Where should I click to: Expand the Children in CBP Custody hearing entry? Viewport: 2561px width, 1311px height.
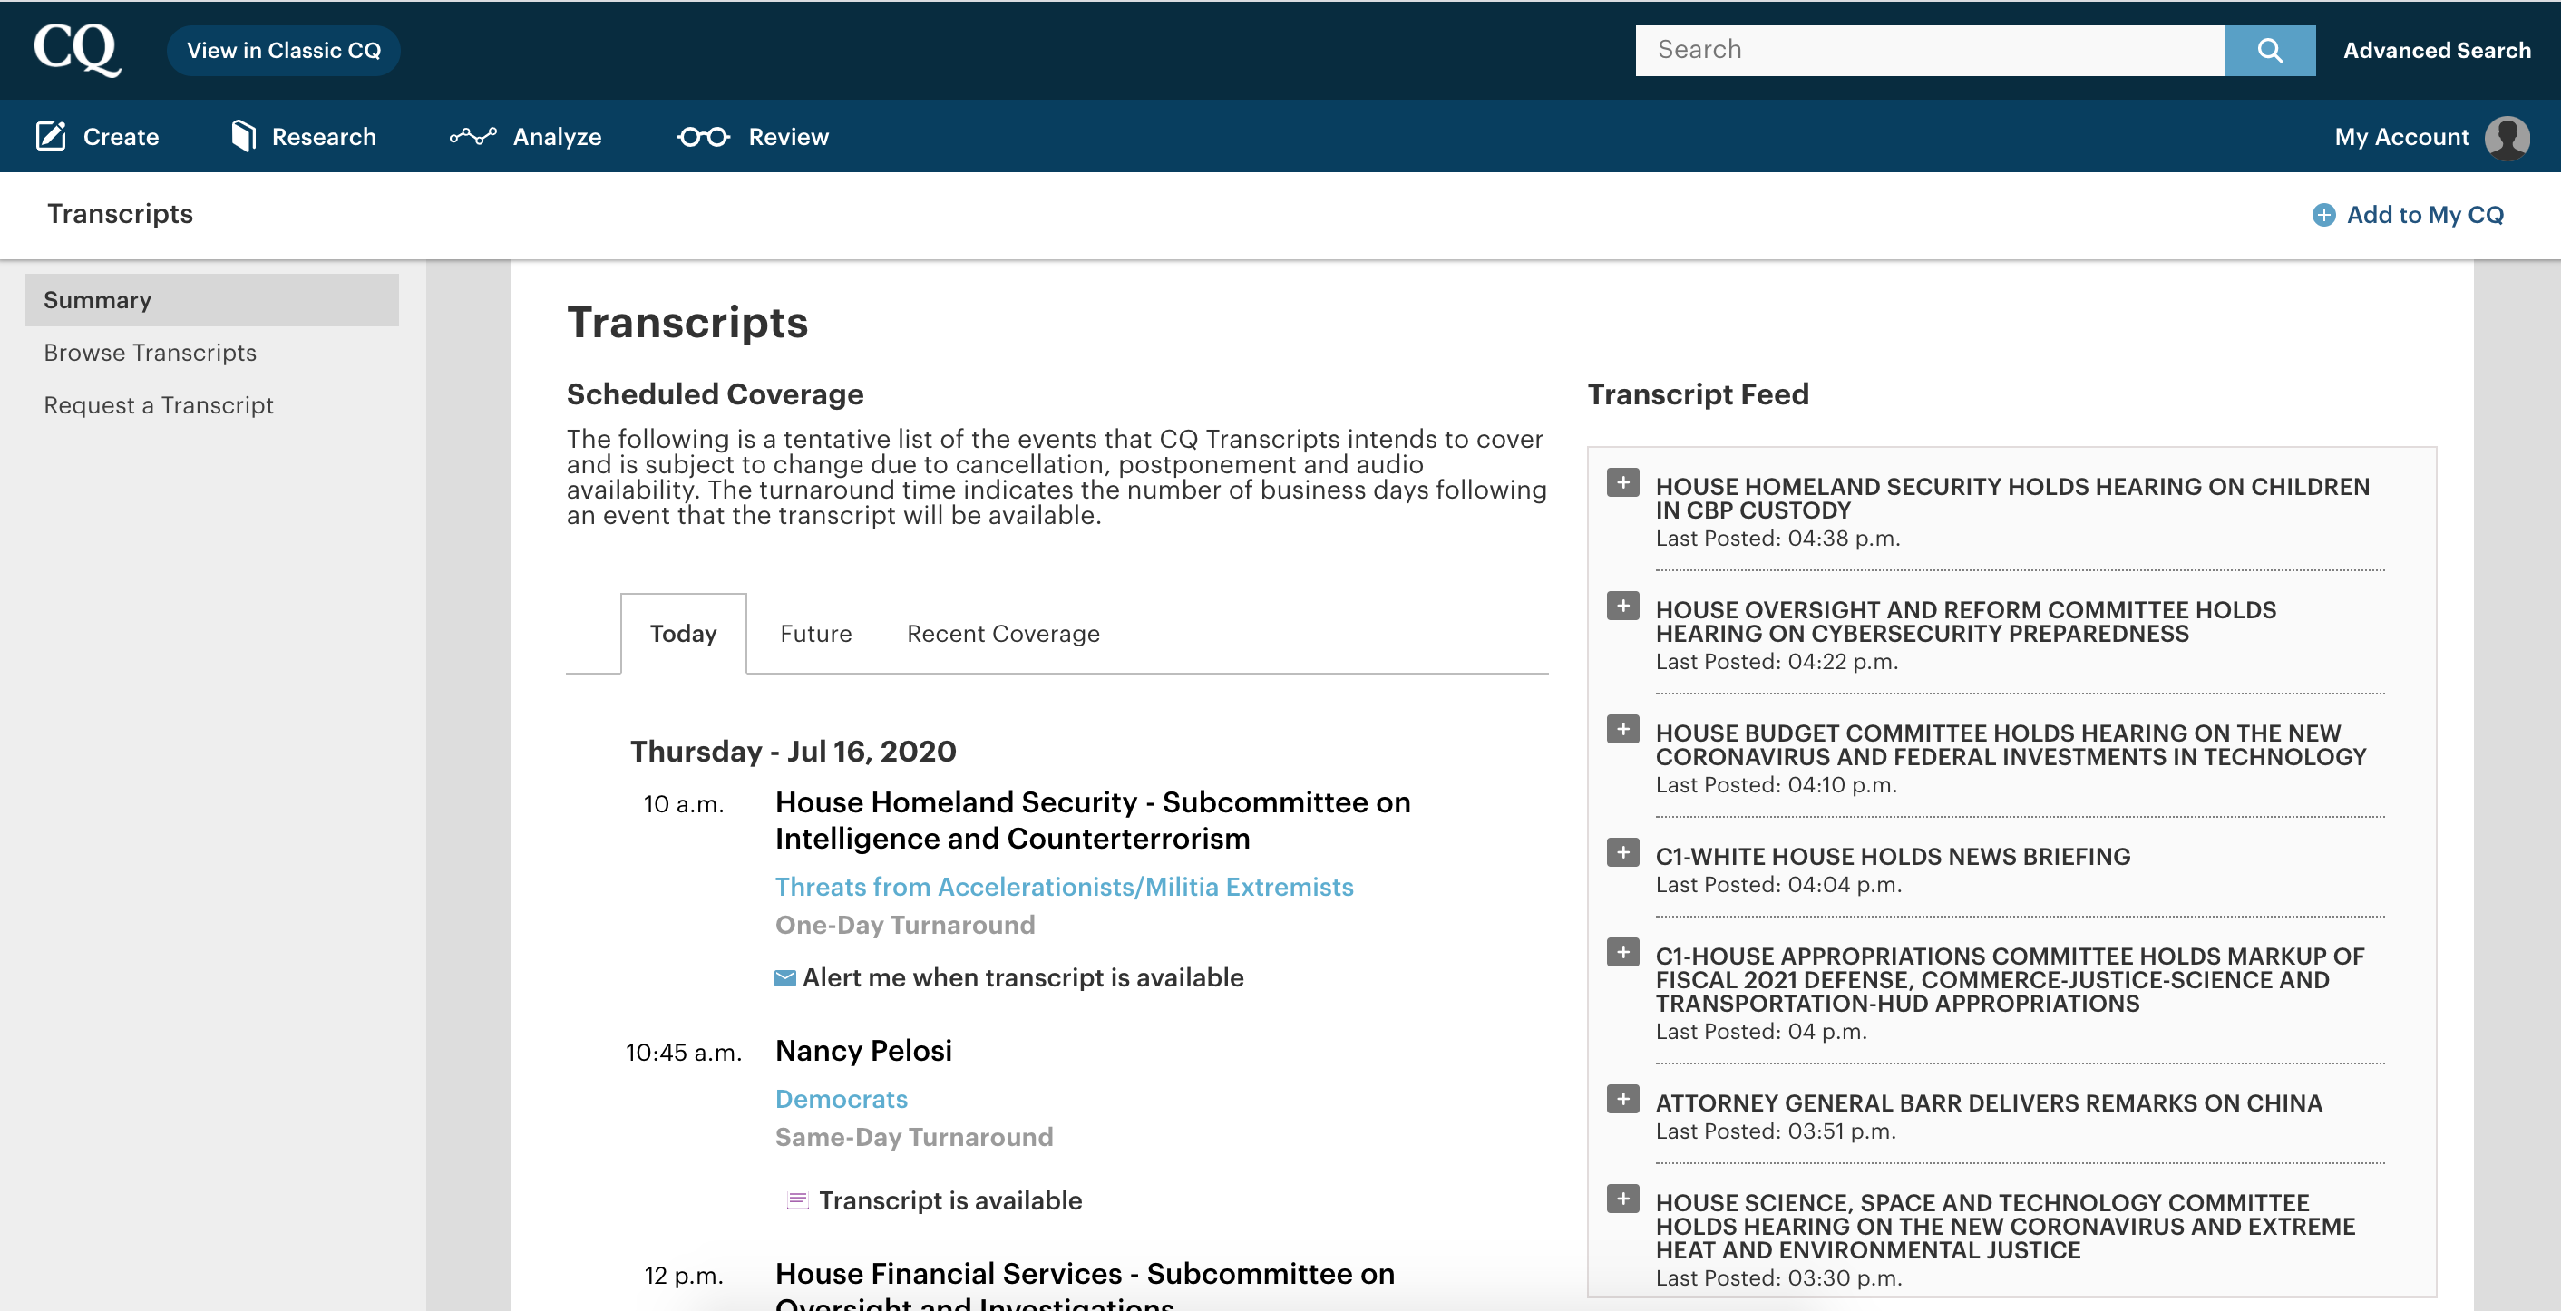pyautogui.click(x=1622, y=483)
